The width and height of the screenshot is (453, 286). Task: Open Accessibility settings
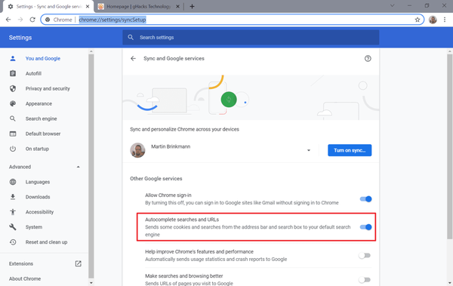point(39,212)
